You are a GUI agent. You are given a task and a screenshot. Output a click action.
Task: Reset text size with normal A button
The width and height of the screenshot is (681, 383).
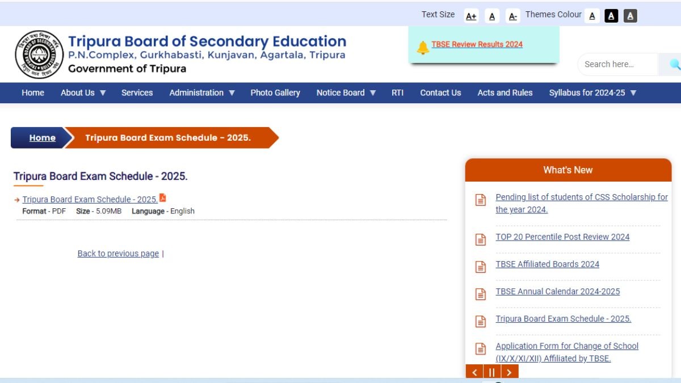pyautogui.click(x=492, y=16)
